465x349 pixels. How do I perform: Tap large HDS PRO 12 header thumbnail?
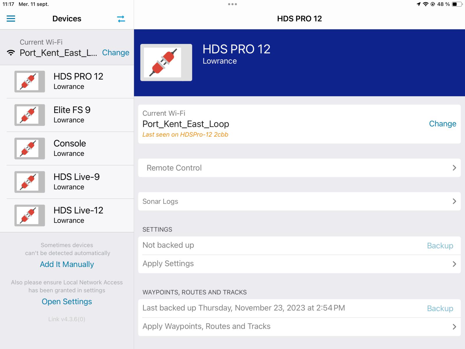pyautogui.click(x=166, y=63)
